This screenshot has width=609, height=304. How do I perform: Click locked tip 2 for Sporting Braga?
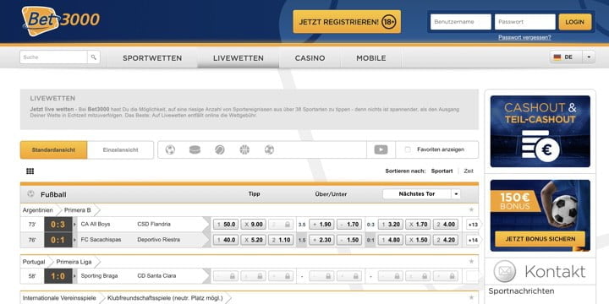[281, 276]
